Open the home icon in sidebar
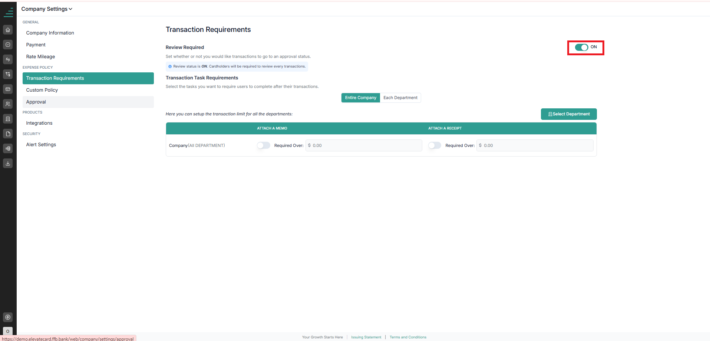Screen dimensions: 710x341 coord(8,30)
